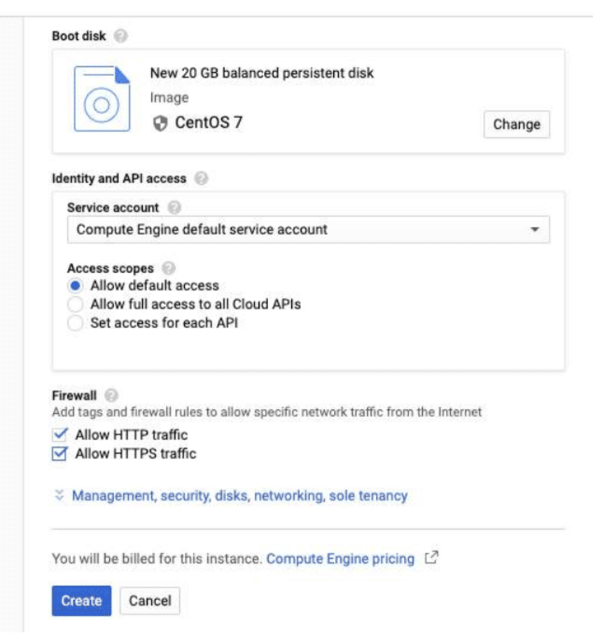The image size is (594, 633).
Task: Click the 'Identity and API access' heading
Action: pyautogui.click(x=119, y=179)
